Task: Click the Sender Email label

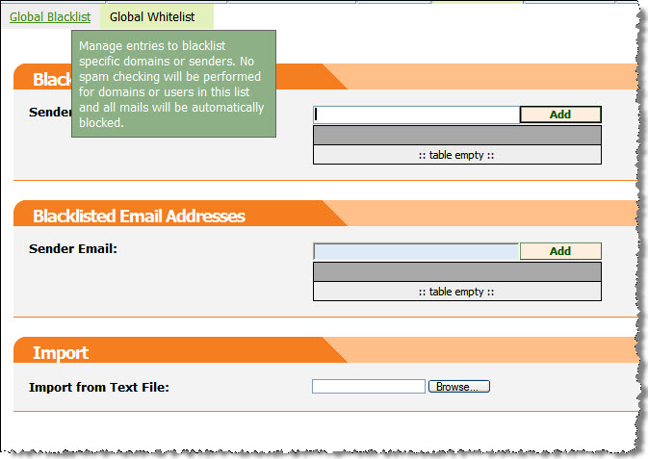Action: (73, 249)
